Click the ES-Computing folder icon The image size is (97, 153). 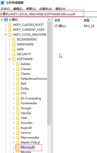click(x=18, y=98)
